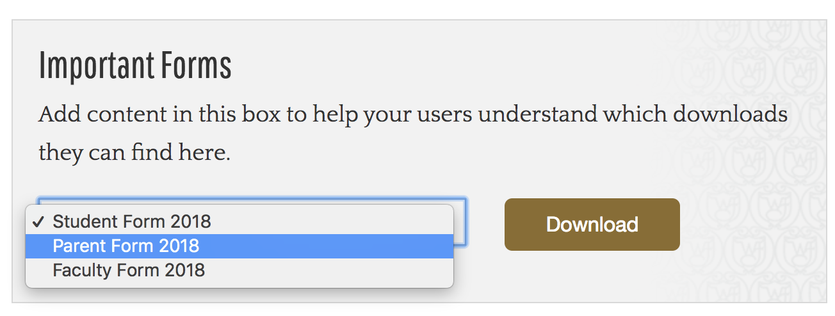Choose the form for faculty members
The width and height of the screenshot is (835, 316).
[239, 269]
